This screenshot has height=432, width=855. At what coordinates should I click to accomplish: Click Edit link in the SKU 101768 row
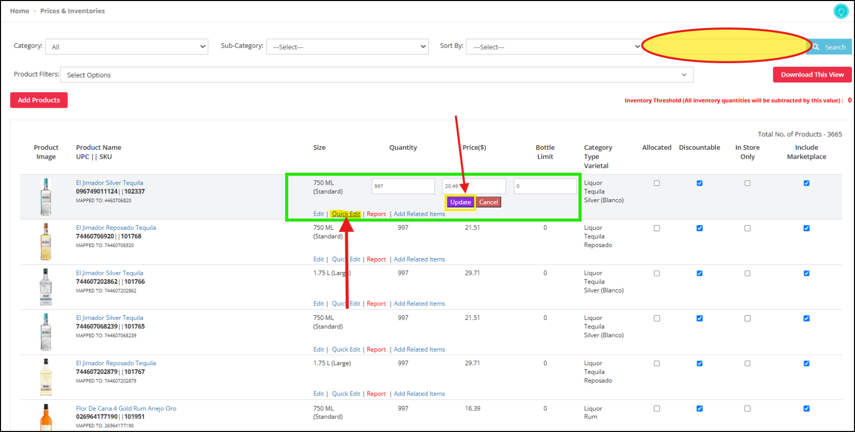[x=318, y=259]
